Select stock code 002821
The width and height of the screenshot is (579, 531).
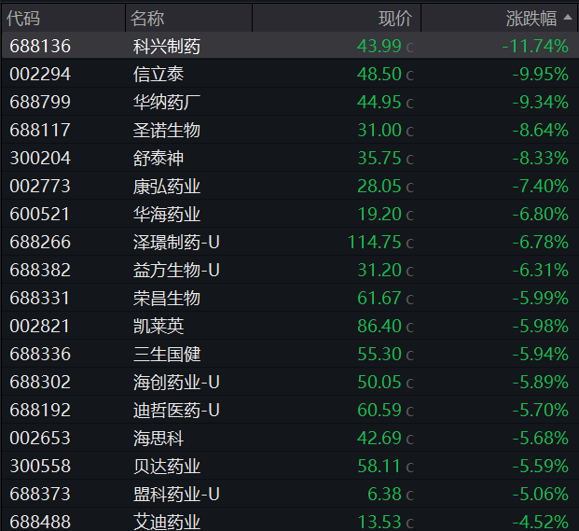click(x=39, y=327)
